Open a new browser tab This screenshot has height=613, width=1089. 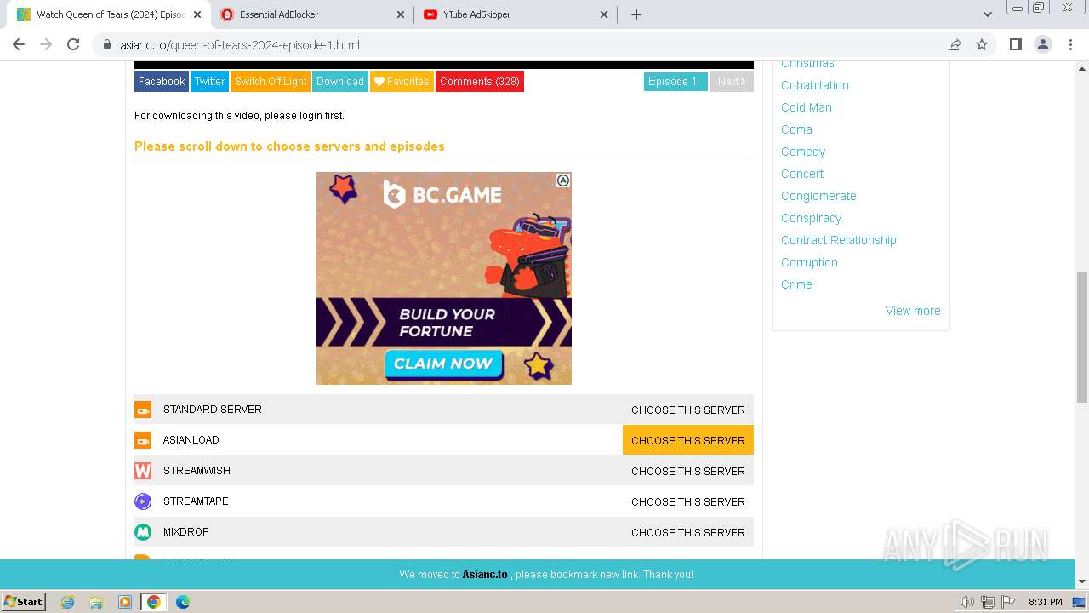636,14
